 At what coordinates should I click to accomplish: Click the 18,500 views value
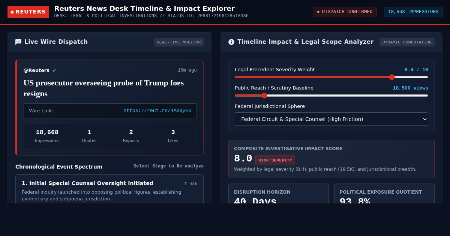[x=410, y=88]
